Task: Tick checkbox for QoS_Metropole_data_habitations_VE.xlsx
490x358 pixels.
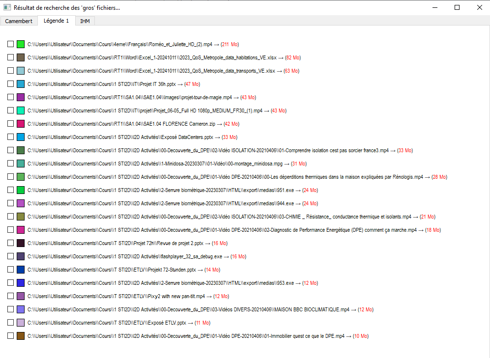Action: click(11, 57)
